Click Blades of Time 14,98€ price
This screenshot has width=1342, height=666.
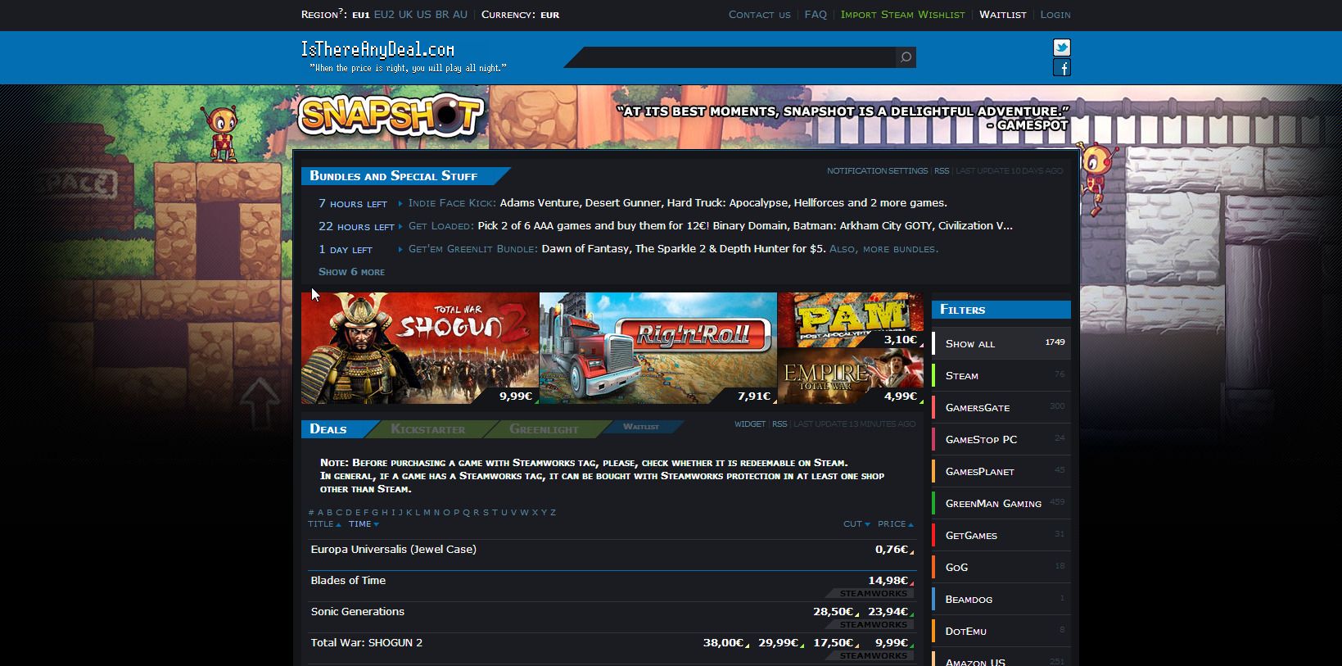point(888,581)
